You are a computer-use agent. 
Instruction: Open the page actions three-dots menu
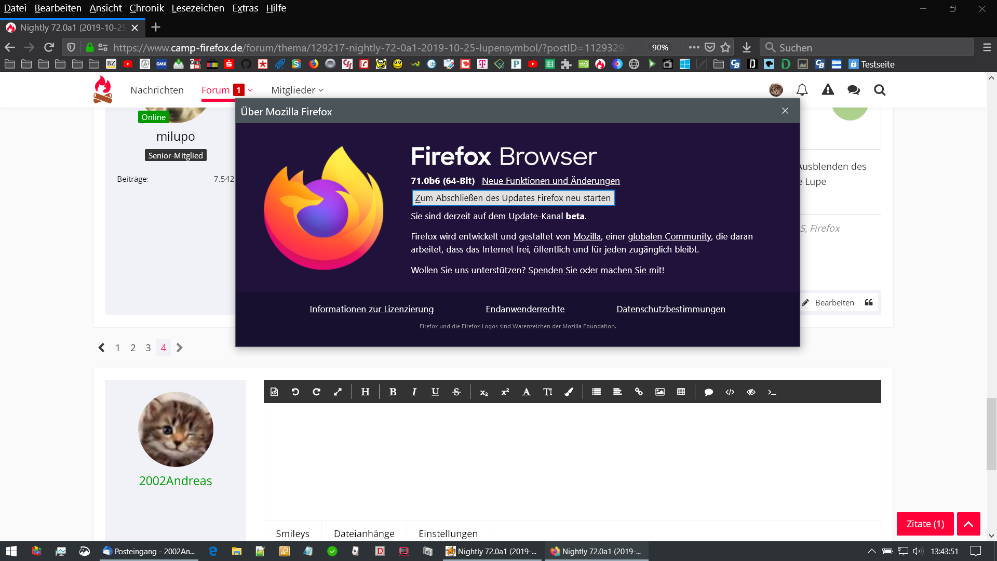coord(694,47)
